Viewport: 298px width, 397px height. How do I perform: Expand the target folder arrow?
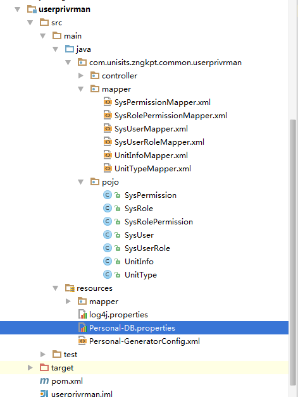30,368
